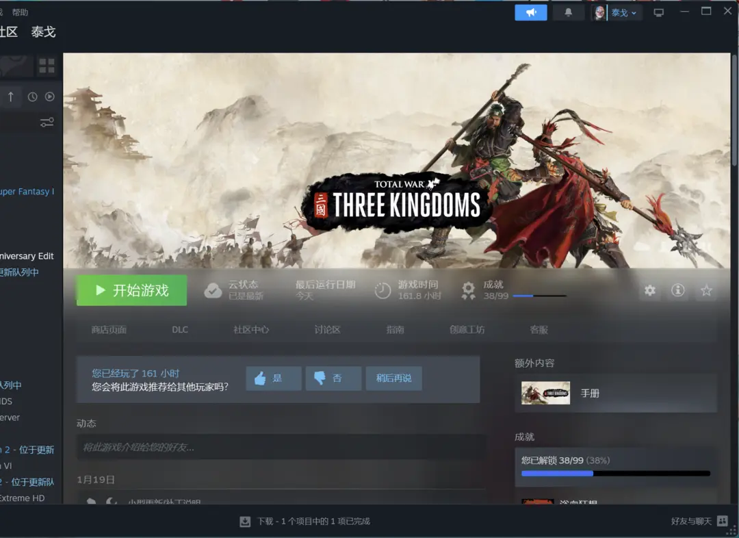Click the sort up-arrow icon in sidebar
This screenshot has height=538, width=739.
click(x=10, y=97)
